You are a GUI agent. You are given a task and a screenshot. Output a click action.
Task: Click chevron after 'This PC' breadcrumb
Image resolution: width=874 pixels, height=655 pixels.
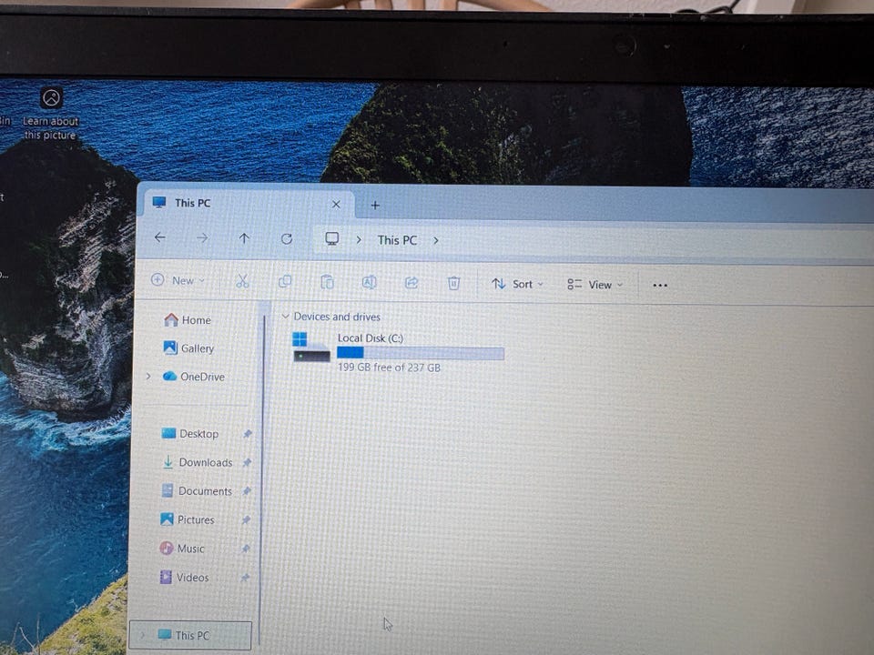(436, 240)
